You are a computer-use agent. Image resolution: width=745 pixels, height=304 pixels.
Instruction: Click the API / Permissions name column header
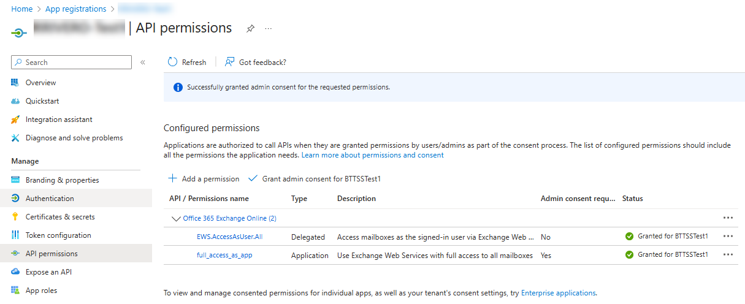pyautogui.click(x=209, y=199)
